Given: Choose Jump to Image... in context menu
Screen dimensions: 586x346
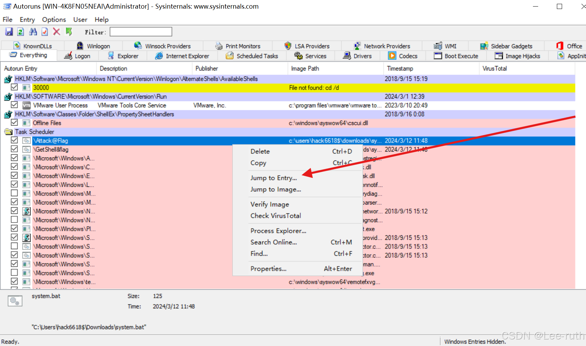Looking at the screenshot, I should click(x=298, y=189).
